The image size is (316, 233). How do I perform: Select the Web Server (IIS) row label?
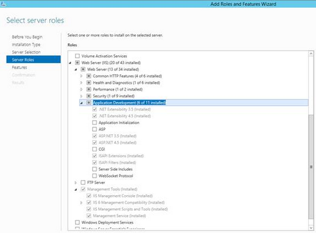(111, 63)
